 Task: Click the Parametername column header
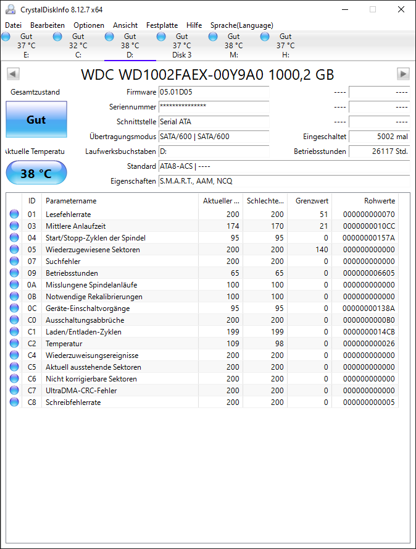(x=120, y=201)
